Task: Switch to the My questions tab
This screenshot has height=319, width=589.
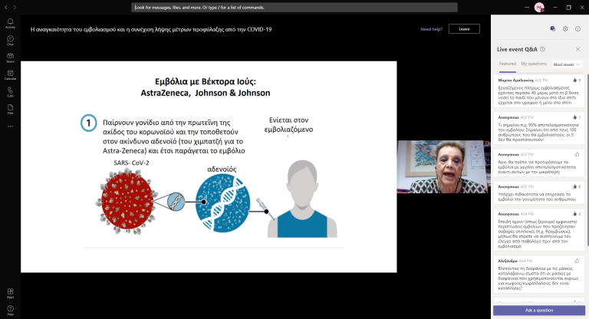Action: pyautogui.click(x=534, y=64)
